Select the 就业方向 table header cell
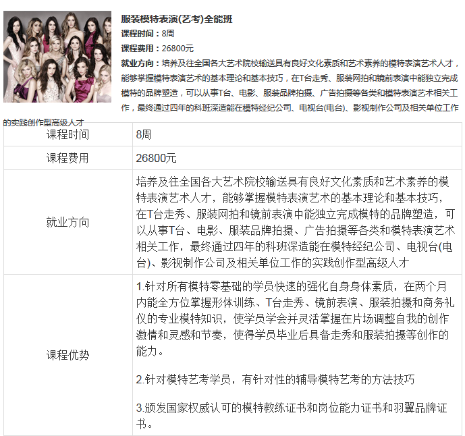 (68, 222)
